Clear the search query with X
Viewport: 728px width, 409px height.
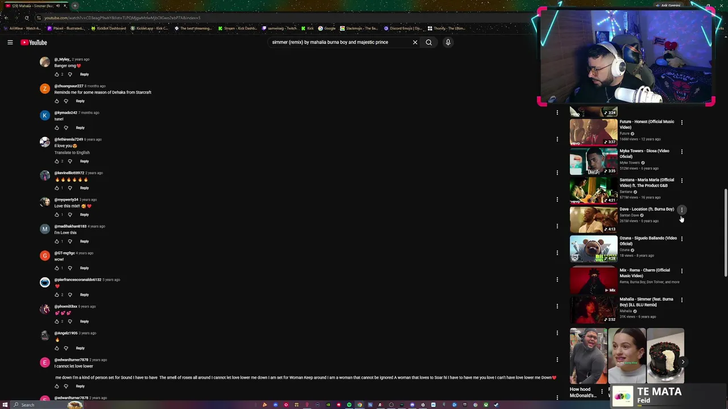click(415, 42)
